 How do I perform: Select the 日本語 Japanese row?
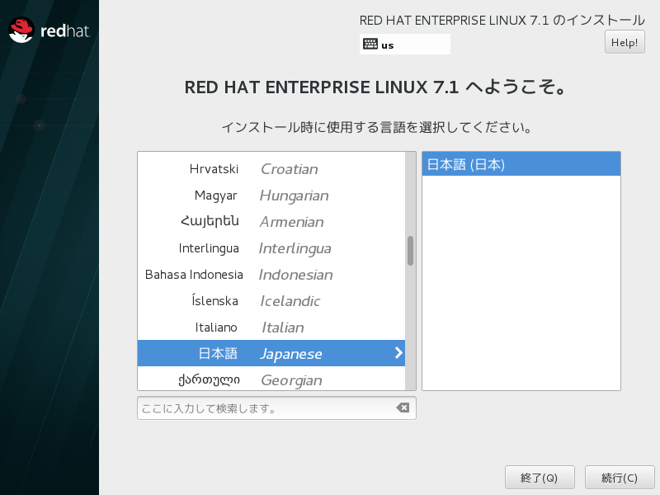(x=271, y=353)
